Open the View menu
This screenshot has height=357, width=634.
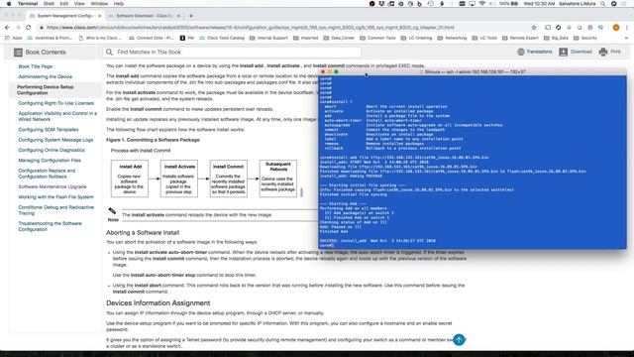coord(79,4)
